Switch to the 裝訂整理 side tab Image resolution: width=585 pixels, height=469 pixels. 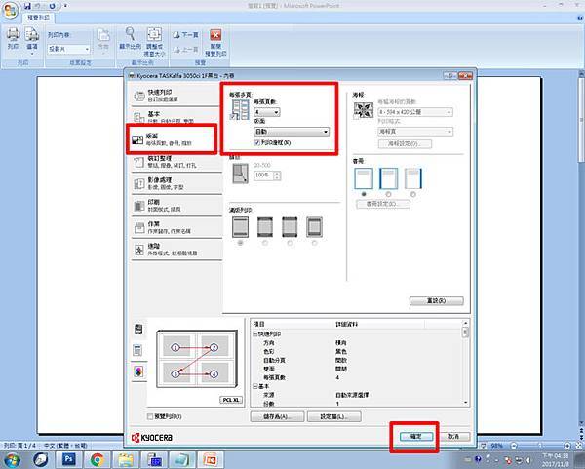point(176,162)
